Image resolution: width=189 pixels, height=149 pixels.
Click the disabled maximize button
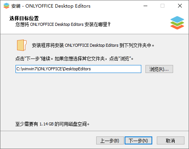point(162,6)
